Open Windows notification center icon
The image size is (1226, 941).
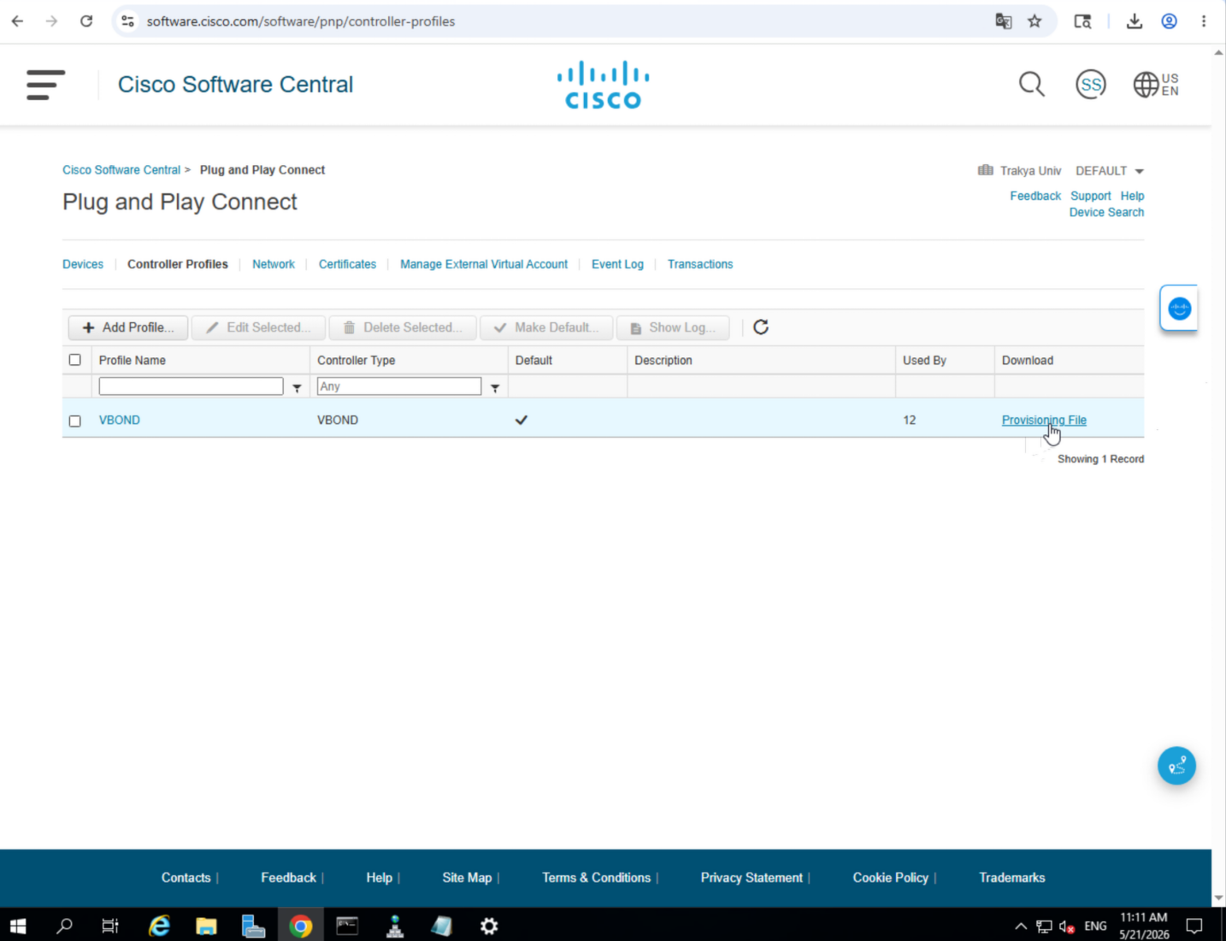1194,926
